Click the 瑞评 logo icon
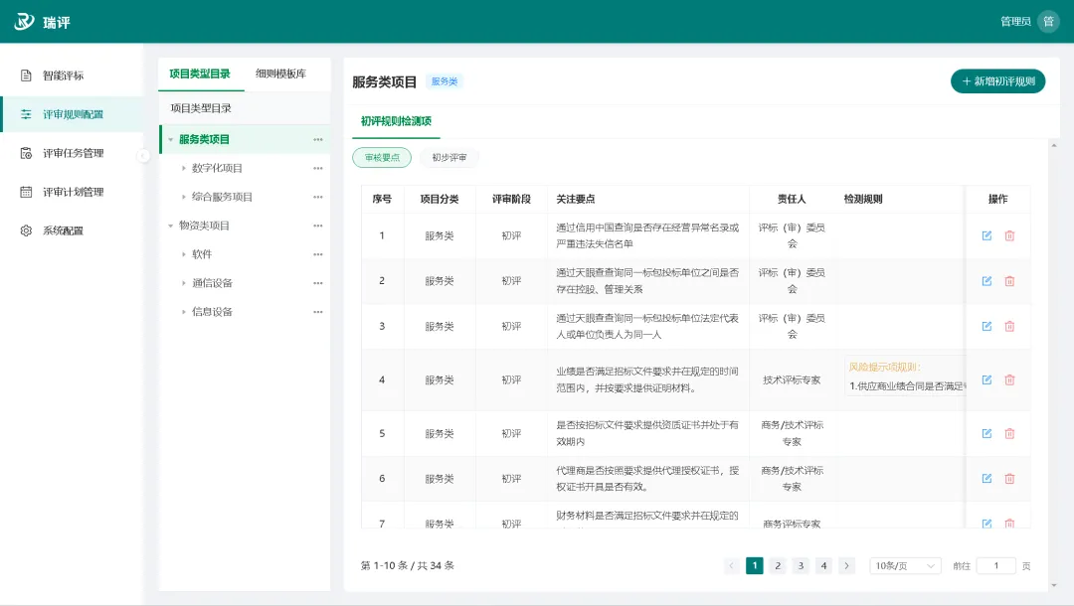 pos(25,21)
